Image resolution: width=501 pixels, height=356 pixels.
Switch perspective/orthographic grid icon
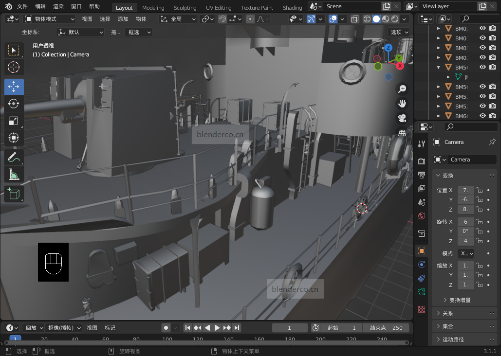click(402, 133)
